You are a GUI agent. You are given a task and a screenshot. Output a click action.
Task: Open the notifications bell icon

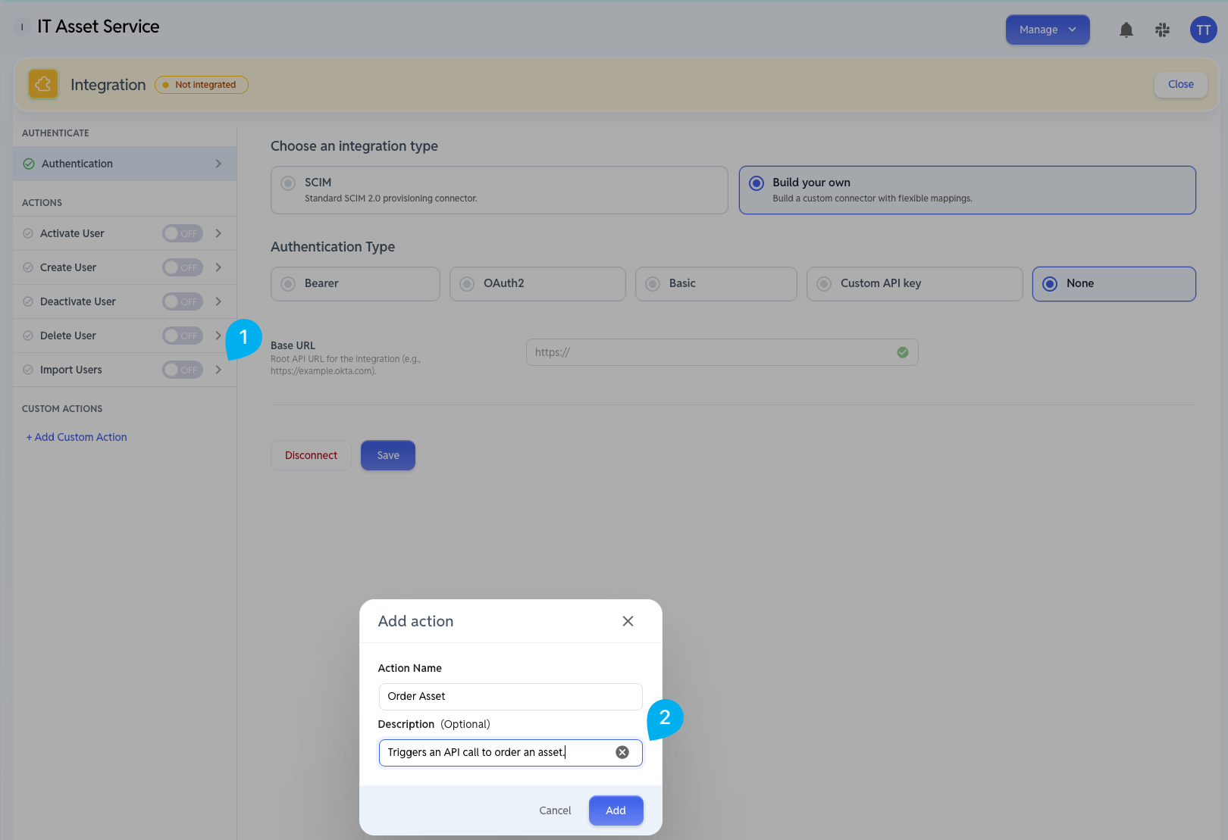point(1126,30)
